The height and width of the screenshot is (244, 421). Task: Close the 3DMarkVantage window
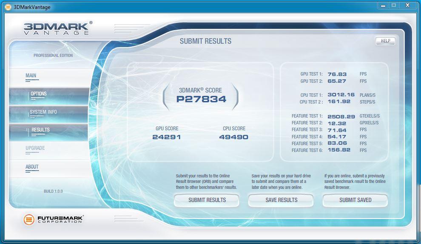[x=407, y=5]
